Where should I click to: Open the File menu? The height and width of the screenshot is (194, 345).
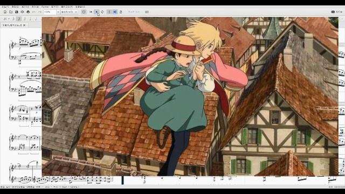tap(5, 7)
